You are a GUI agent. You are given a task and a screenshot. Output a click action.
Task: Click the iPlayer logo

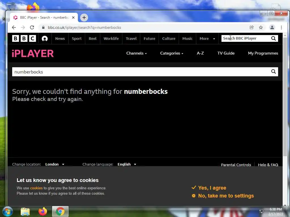(x=33, y=53)
